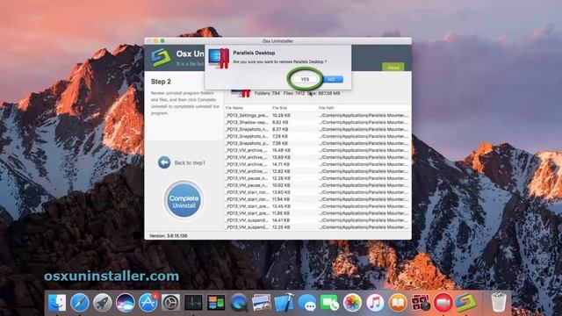The width and height of the screenshot is (562, 316).
Task: Select the VM_archive file sized 15.48 KB
Action: pyautogui.click(x=318, y=150)
